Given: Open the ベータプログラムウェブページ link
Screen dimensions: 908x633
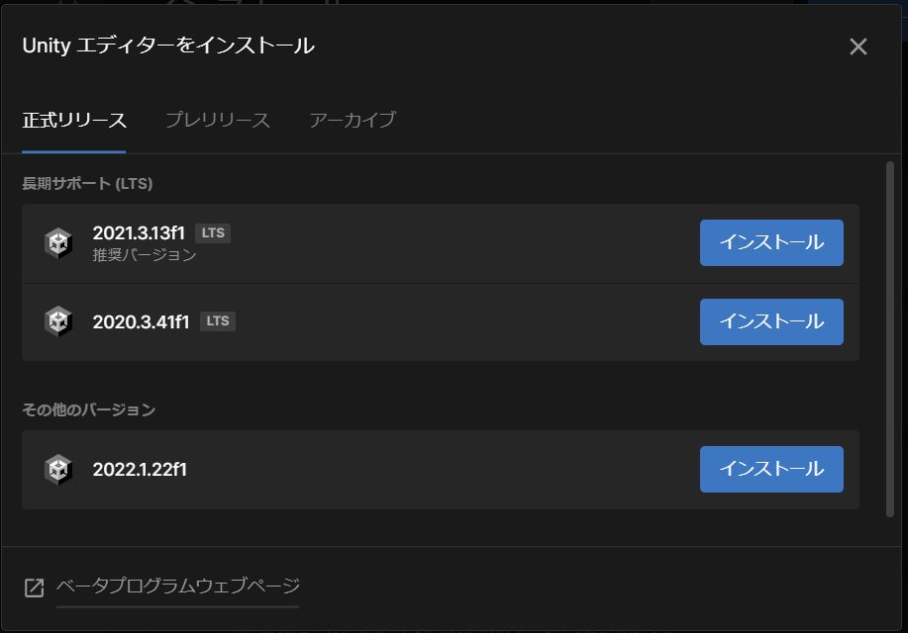Looking at the screenshot, I should [x=178, y=587].
